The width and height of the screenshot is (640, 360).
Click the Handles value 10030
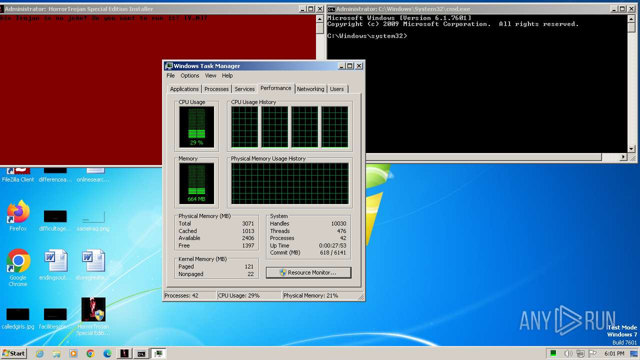click(x=338, y=223)
